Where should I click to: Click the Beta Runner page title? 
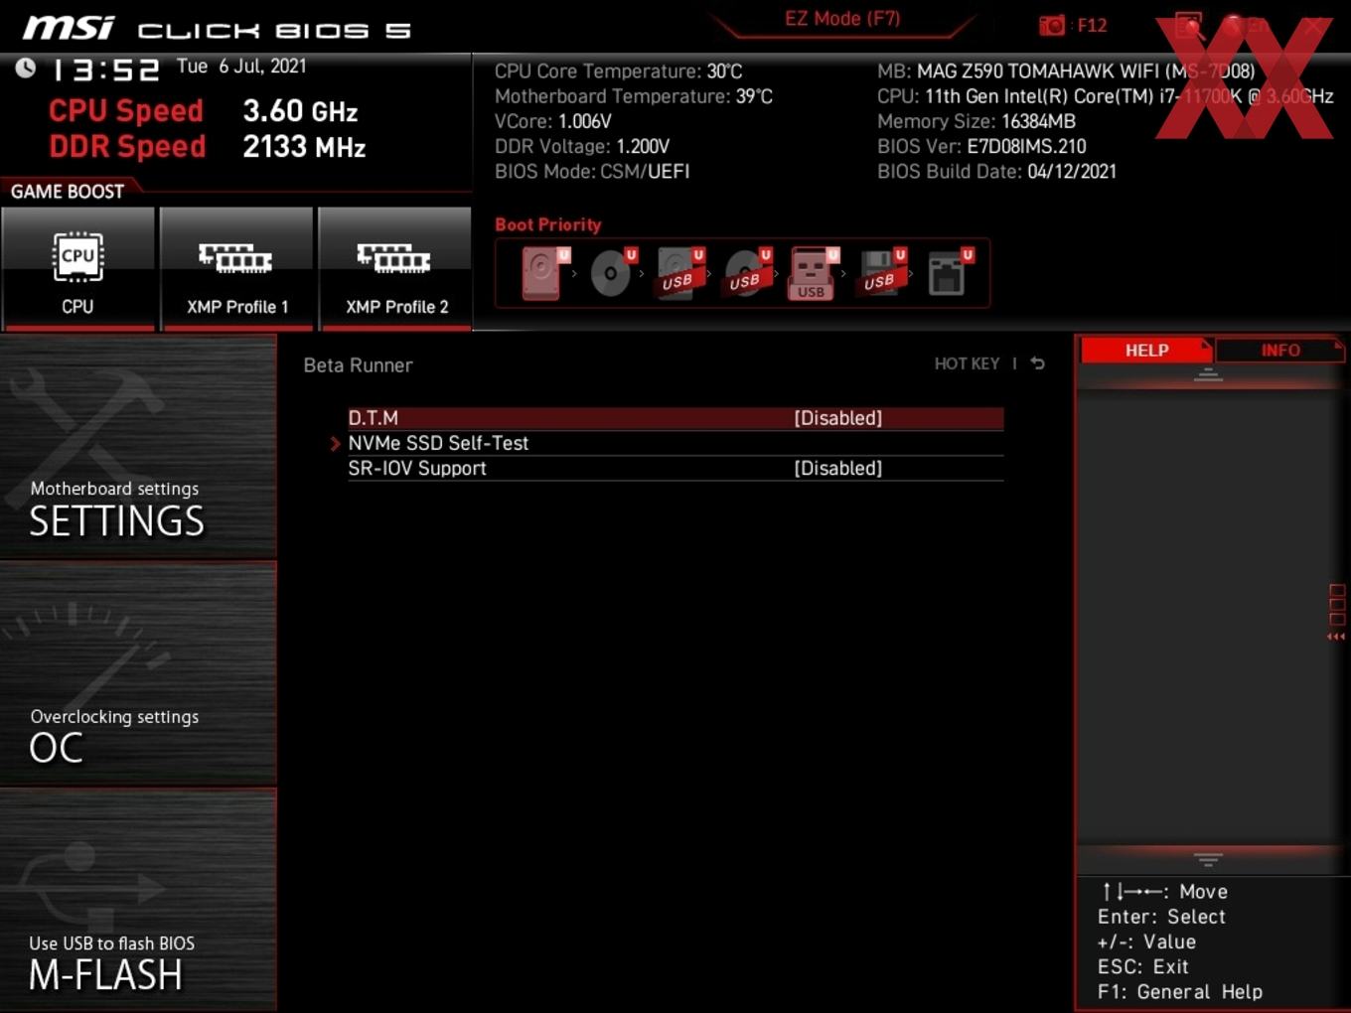click(358, 364)
